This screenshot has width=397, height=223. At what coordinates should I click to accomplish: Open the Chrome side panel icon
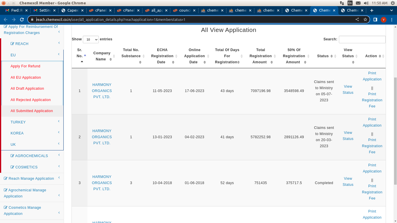point(375,20)
